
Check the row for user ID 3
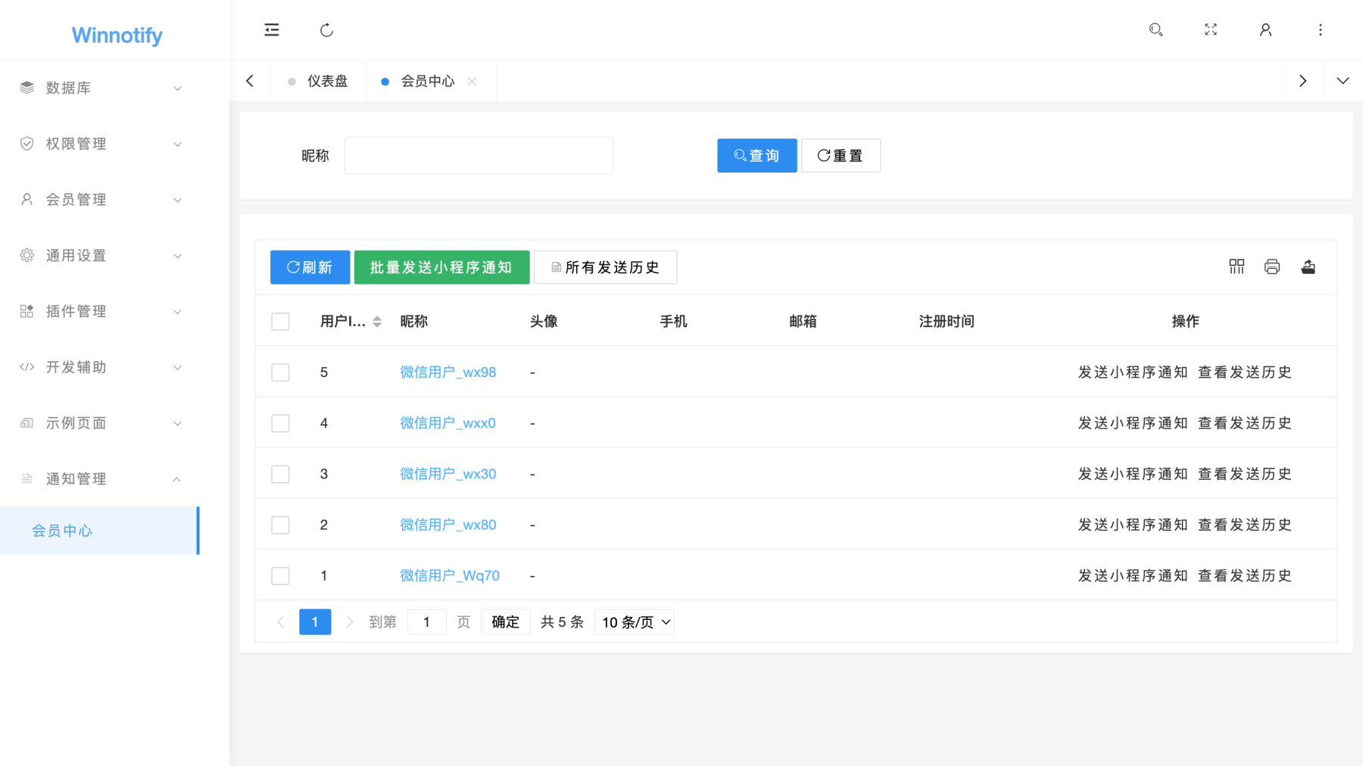pos(280,474)
